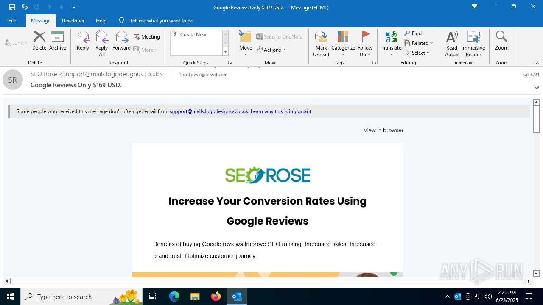Reply with a Meeting
The image size is (543, 305).
(x=147, y=37)
